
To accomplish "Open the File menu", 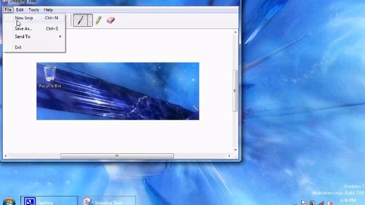I will [x=8, y=10].
